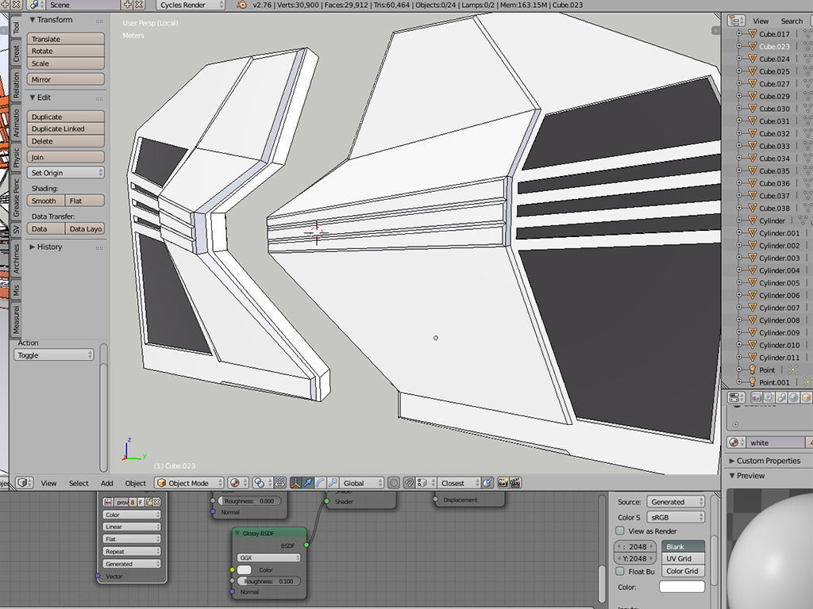This screenshot has width=813, height=609.
Task: Open the View menu in 3D viewport
Action: (48, 483)
